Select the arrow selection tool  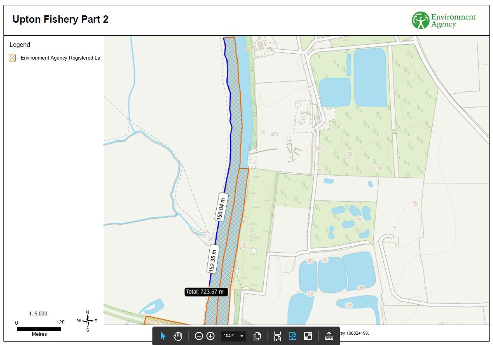pyautogui.click(x=163, y=336)
